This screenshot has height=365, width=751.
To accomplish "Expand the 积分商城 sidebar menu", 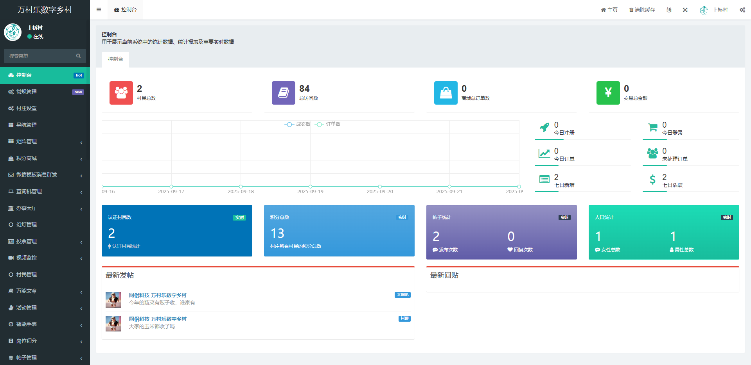I will 45,158.
